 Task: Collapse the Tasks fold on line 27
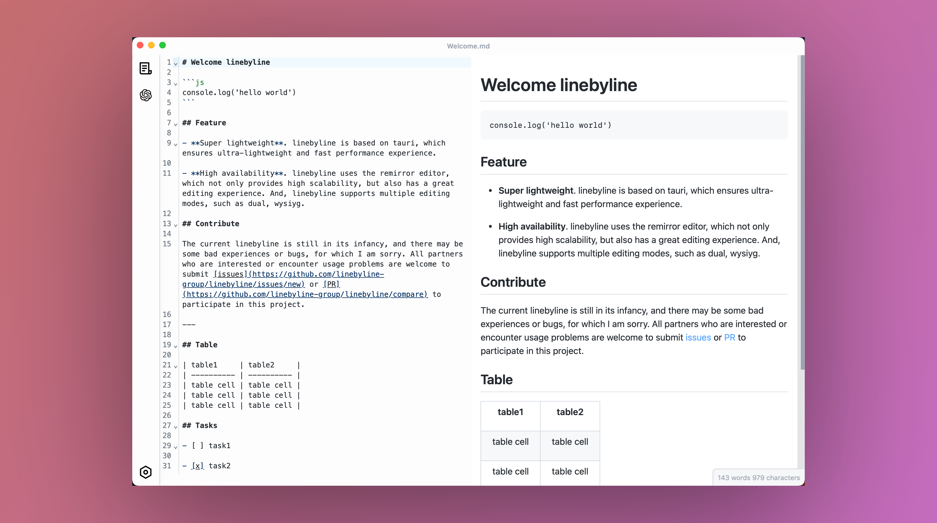pos(176,427)
